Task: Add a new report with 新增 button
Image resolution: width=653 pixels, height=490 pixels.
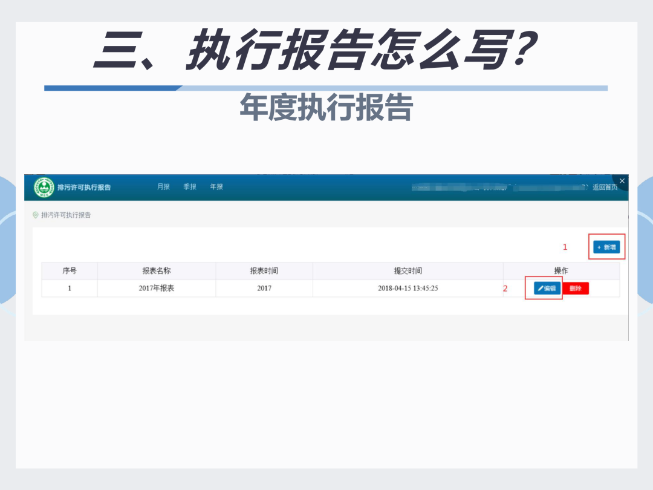Action: 606,247
